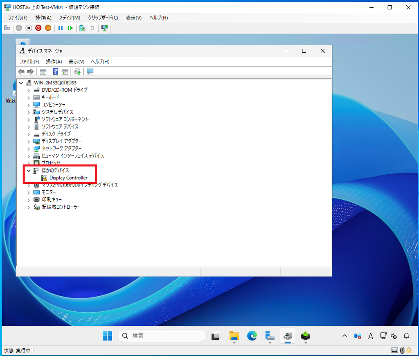Screen dimensions: 419x356
Task: Open the notifications bell icon
Action: tap(406, 336)
